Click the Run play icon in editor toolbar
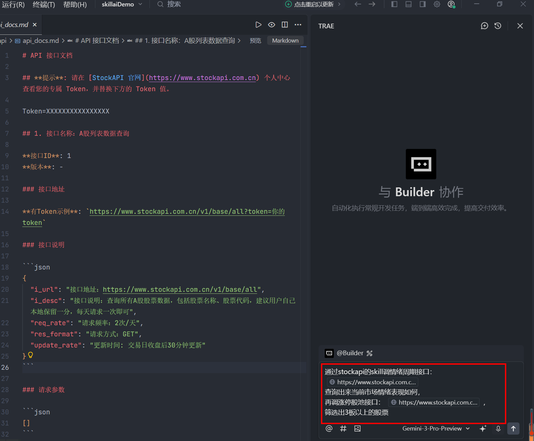534x441 pixels. (x=258, y=25)
